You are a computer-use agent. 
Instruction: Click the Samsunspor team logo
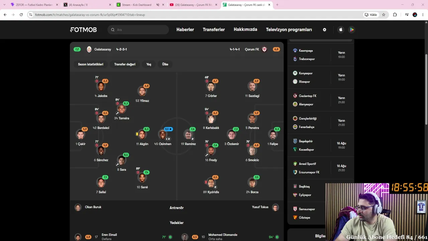tap(295, 209)
